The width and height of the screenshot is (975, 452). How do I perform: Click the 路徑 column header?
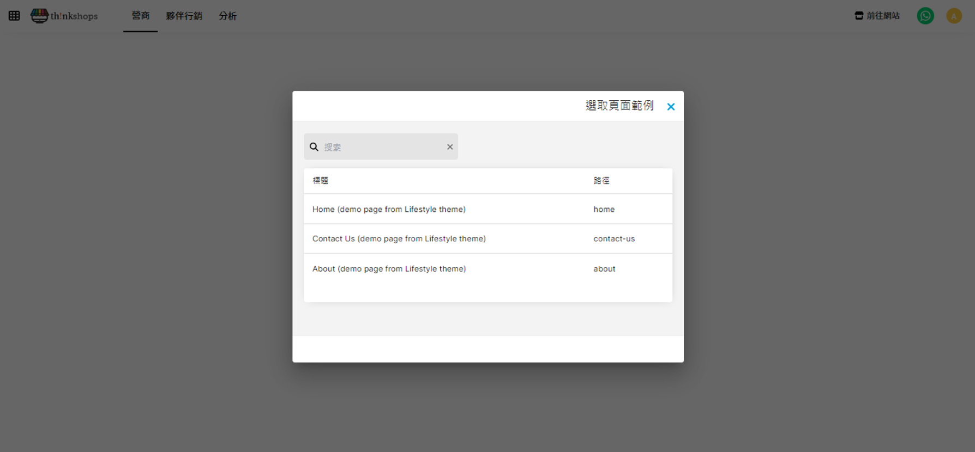click(x=601, y=181)
